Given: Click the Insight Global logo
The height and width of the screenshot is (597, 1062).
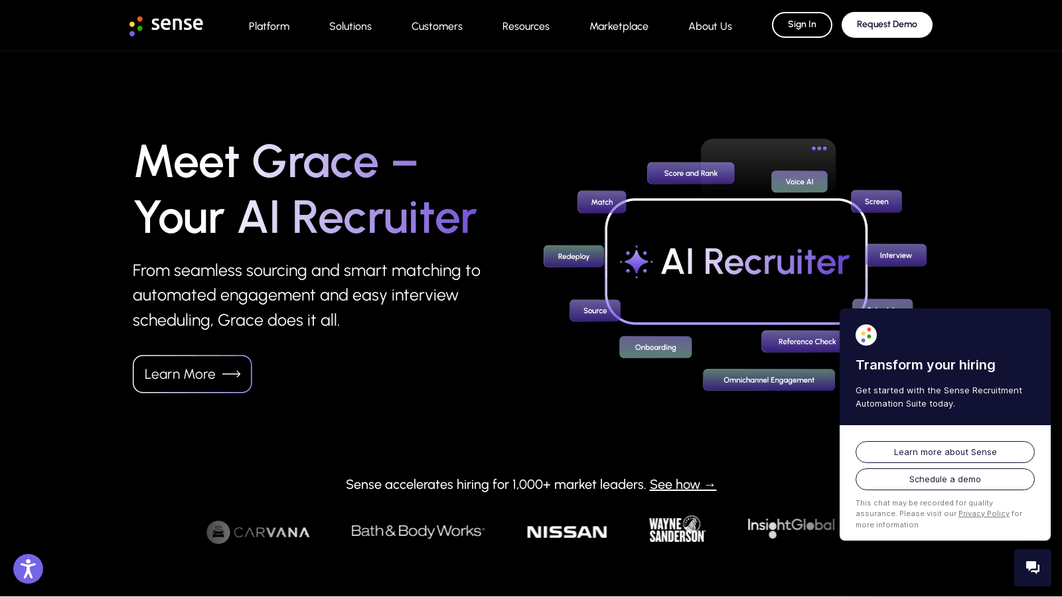Looking at the screenshot, I should point(791,527).
